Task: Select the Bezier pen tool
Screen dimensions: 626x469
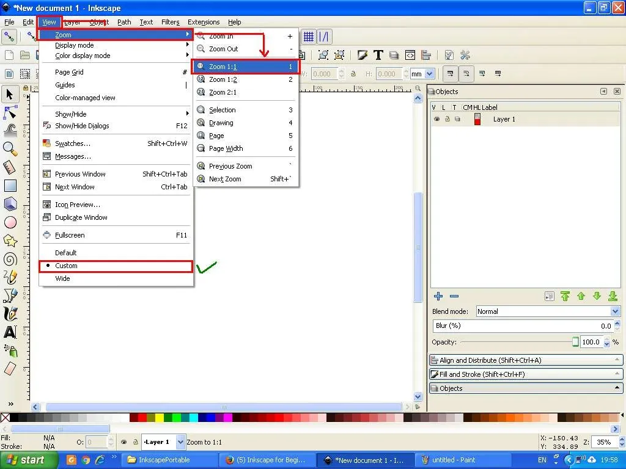Action: (x=10, y=296)
